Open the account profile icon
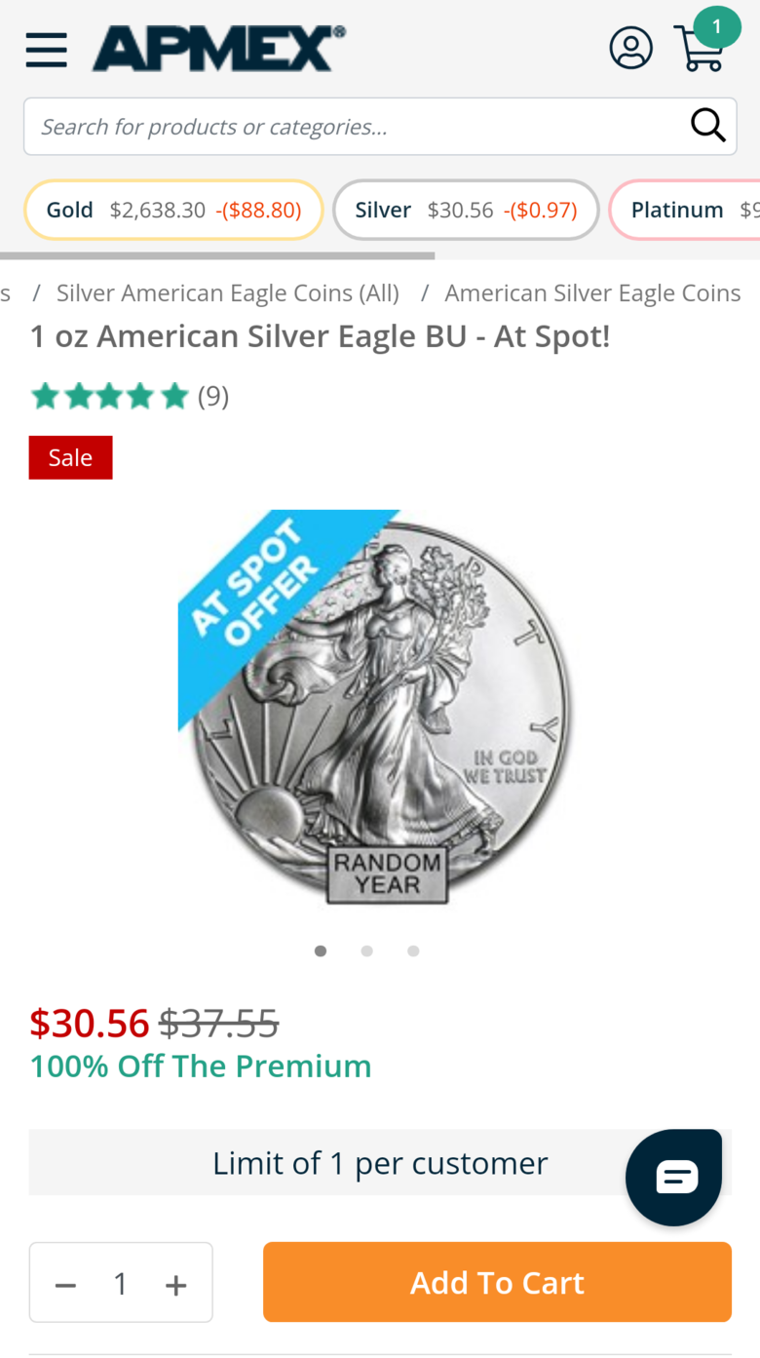760x1358 pixels. pos(630,48)
